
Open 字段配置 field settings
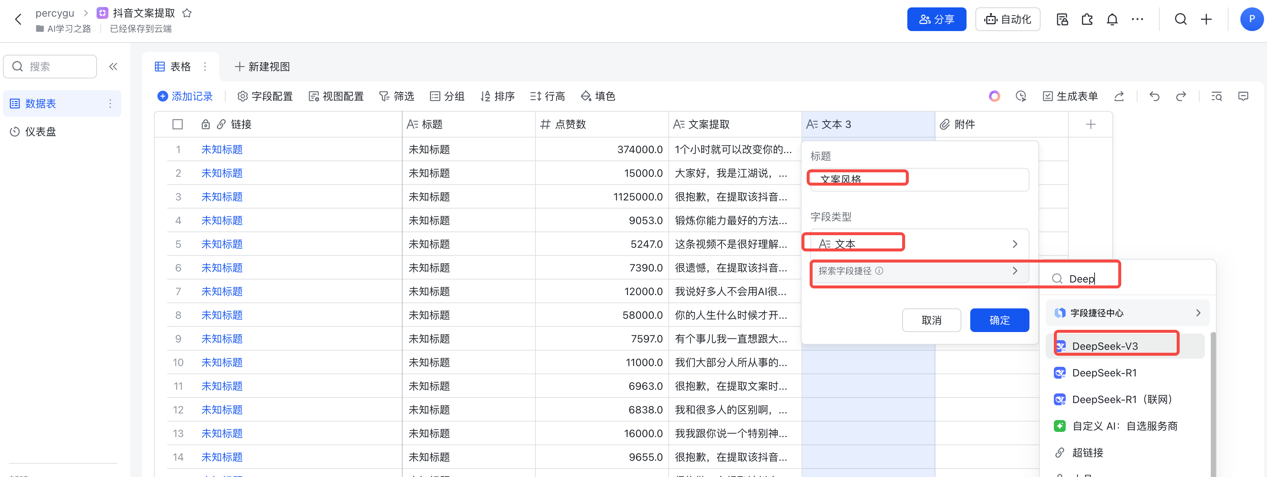[265, 96]
